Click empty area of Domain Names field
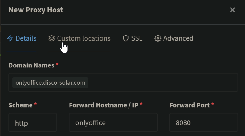Viewport: 245px width, 136px height. tap(162, 82)
